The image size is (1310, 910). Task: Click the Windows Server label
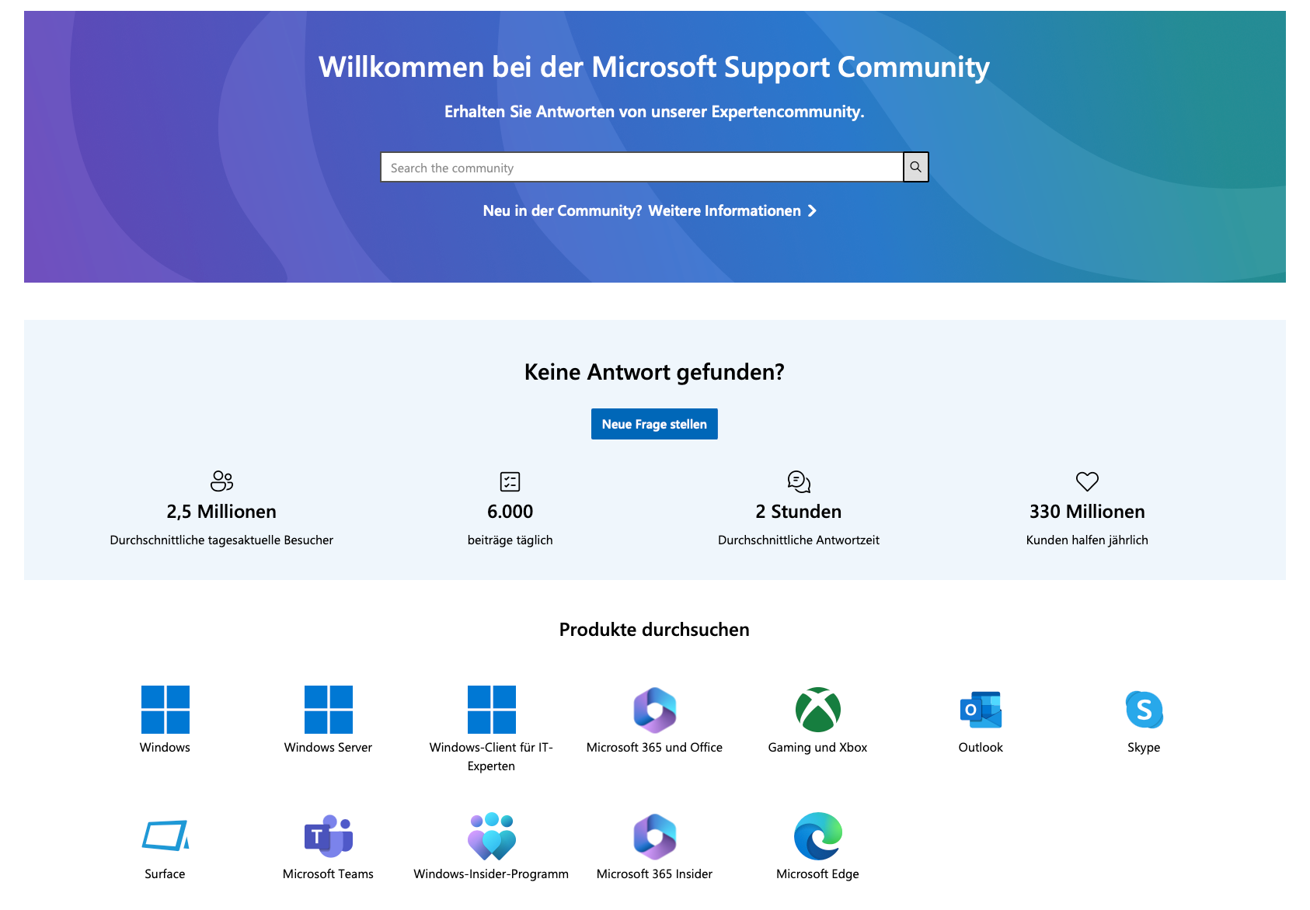pos(328,747)
